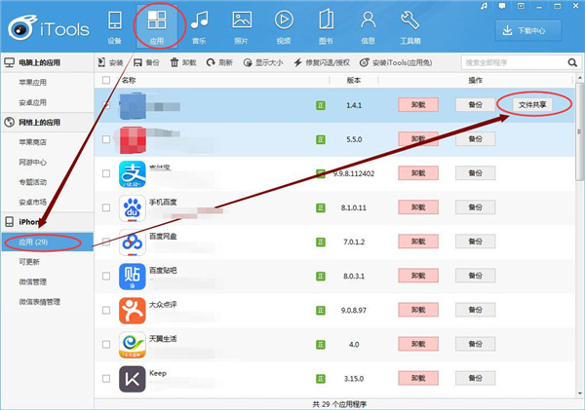The image size is (585, 410).
Task: Back up the version 1.4.1 app
Action: pos(476,105)
